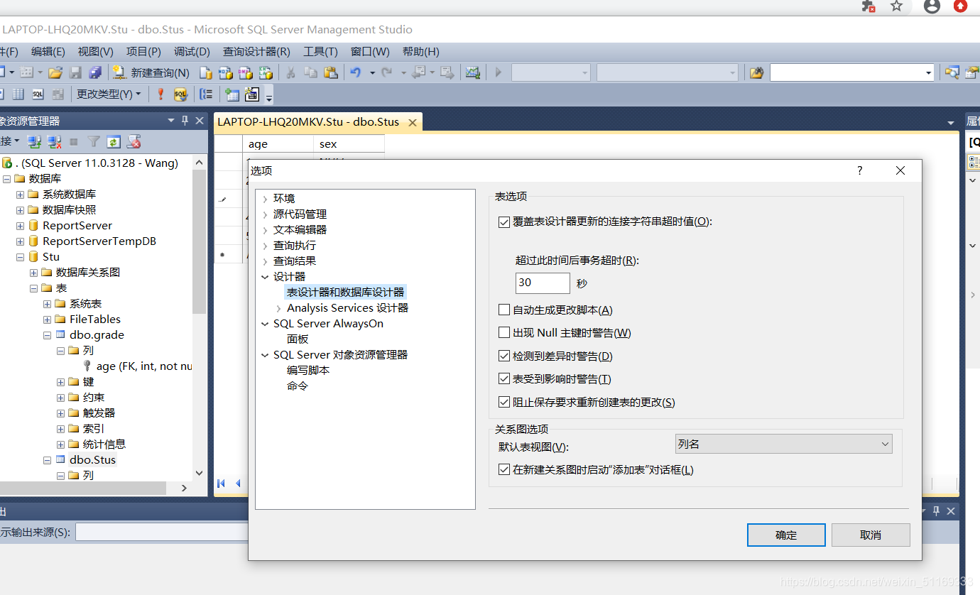The image size is (980, 595).
Task: Pin the Object Explorer panel with pushpin icon
Action: pyautogui.click(x=185, y=121)
